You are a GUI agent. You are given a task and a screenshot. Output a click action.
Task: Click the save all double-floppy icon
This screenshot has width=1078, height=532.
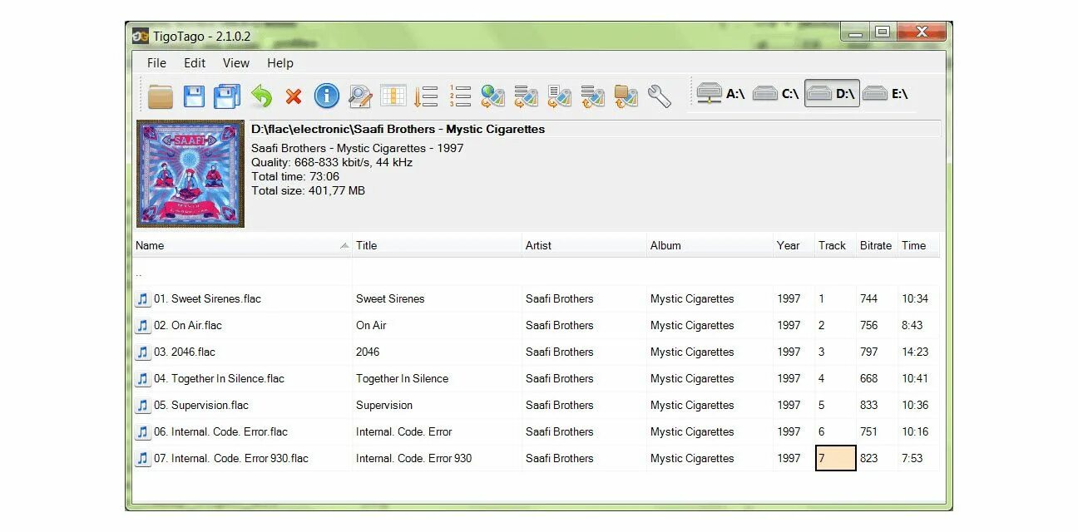point(227,96)
